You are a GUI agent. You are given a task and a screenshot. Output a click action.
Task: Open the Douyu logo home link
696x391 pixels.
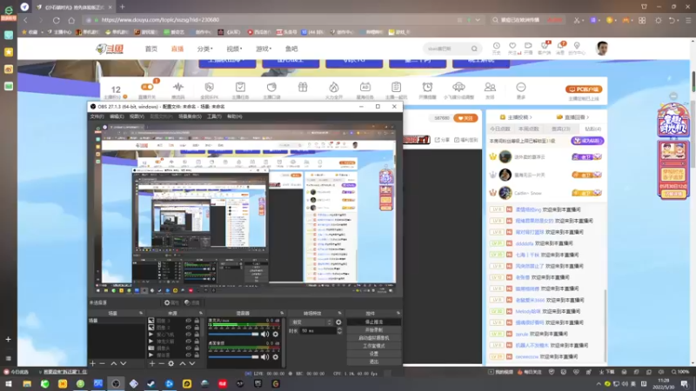tap(110, 49)
